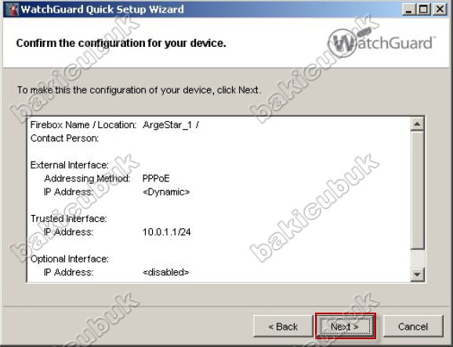Viewport: 453px width, 347px height.
Task: Cancel the setup wizard
Action: [413, 327]
